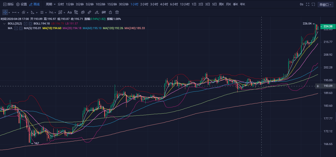
Task: Collapse the BOLL indicator legend chevron
Action: click(4, 23)
